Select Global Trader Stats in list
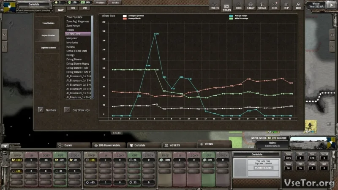338x190 pixels. pyautogui.click(x=78, y=51)
